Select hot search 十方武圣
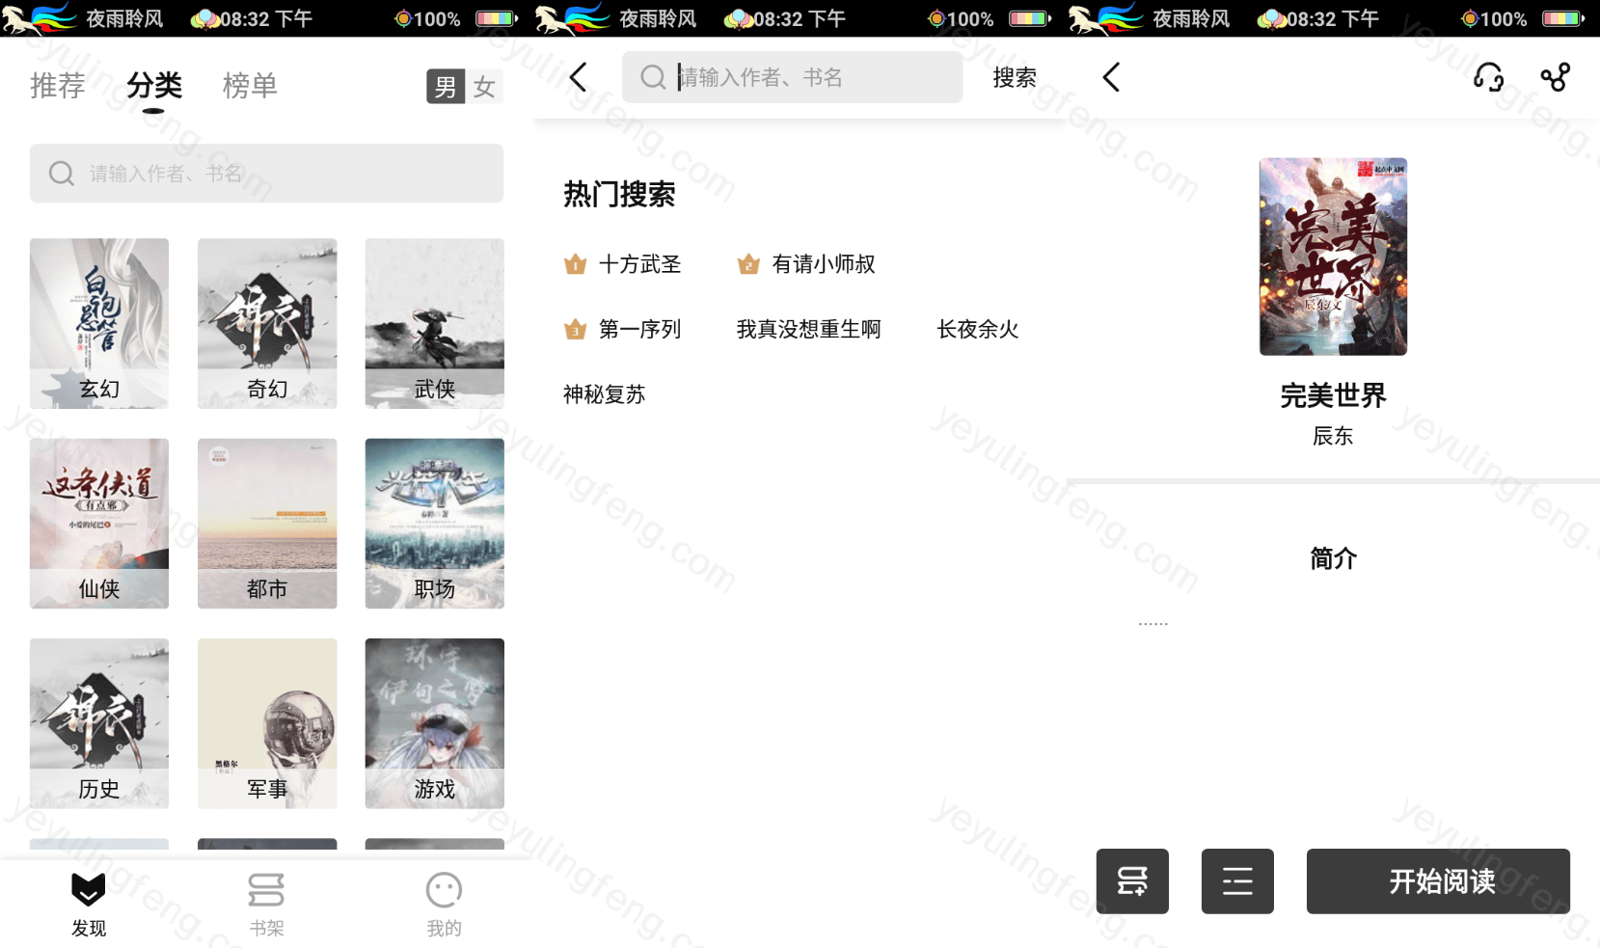 coord(639,264)
